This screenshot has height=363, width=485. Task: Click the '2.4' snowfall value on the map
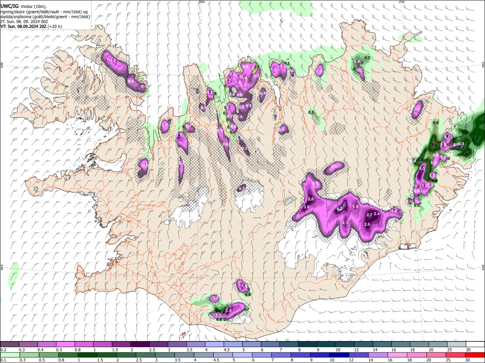[377, 214]
